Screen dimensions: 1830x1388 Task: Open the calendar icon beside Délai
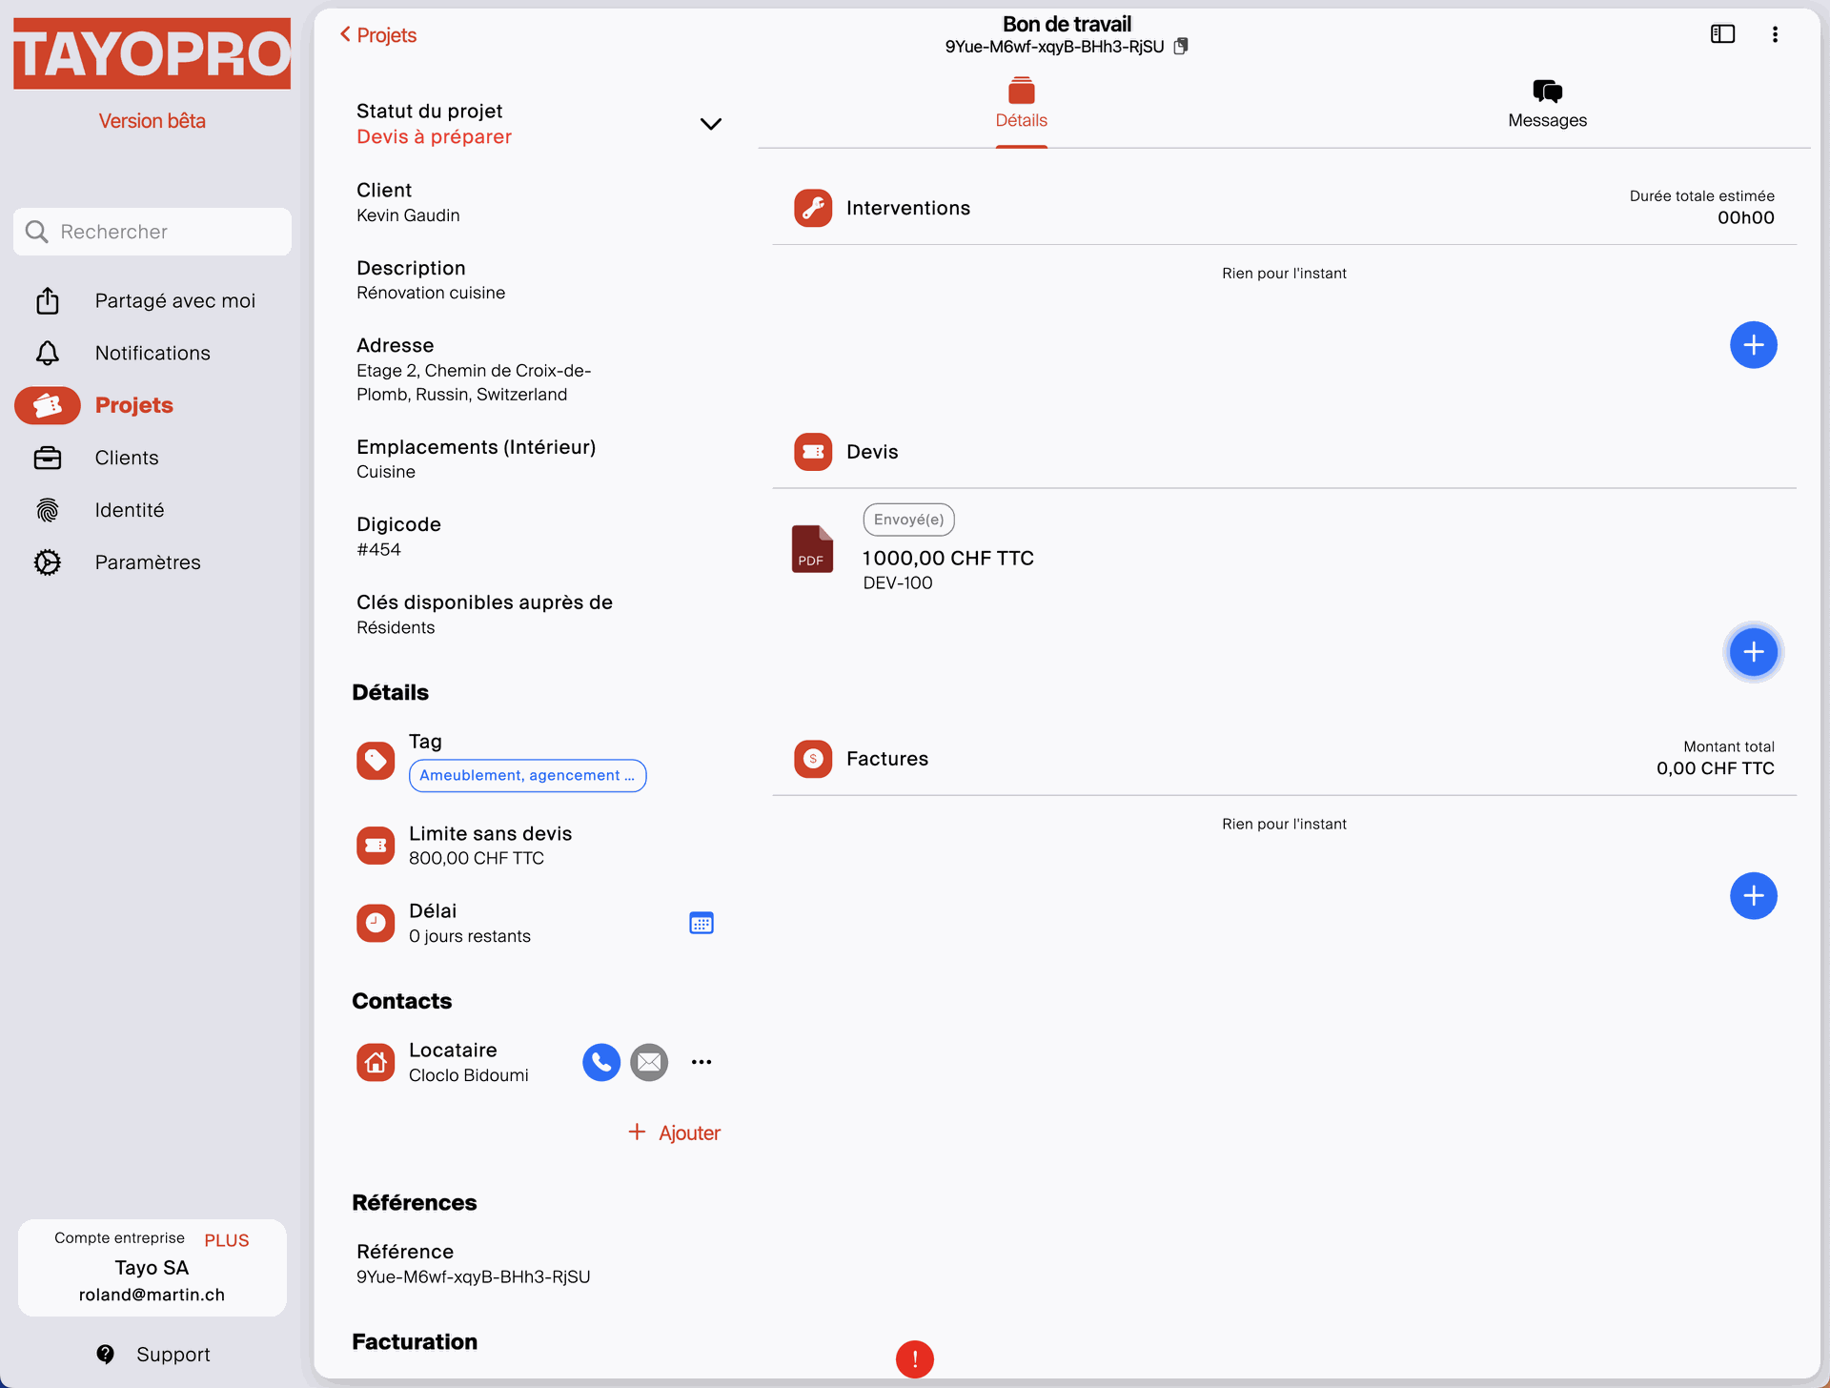pos(701,922)
